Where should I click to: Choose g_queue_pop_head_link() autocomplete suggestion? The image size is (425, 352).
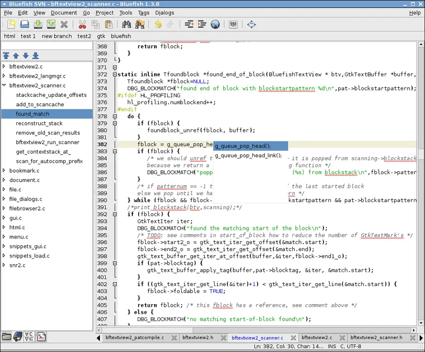(x=251, y=155)
